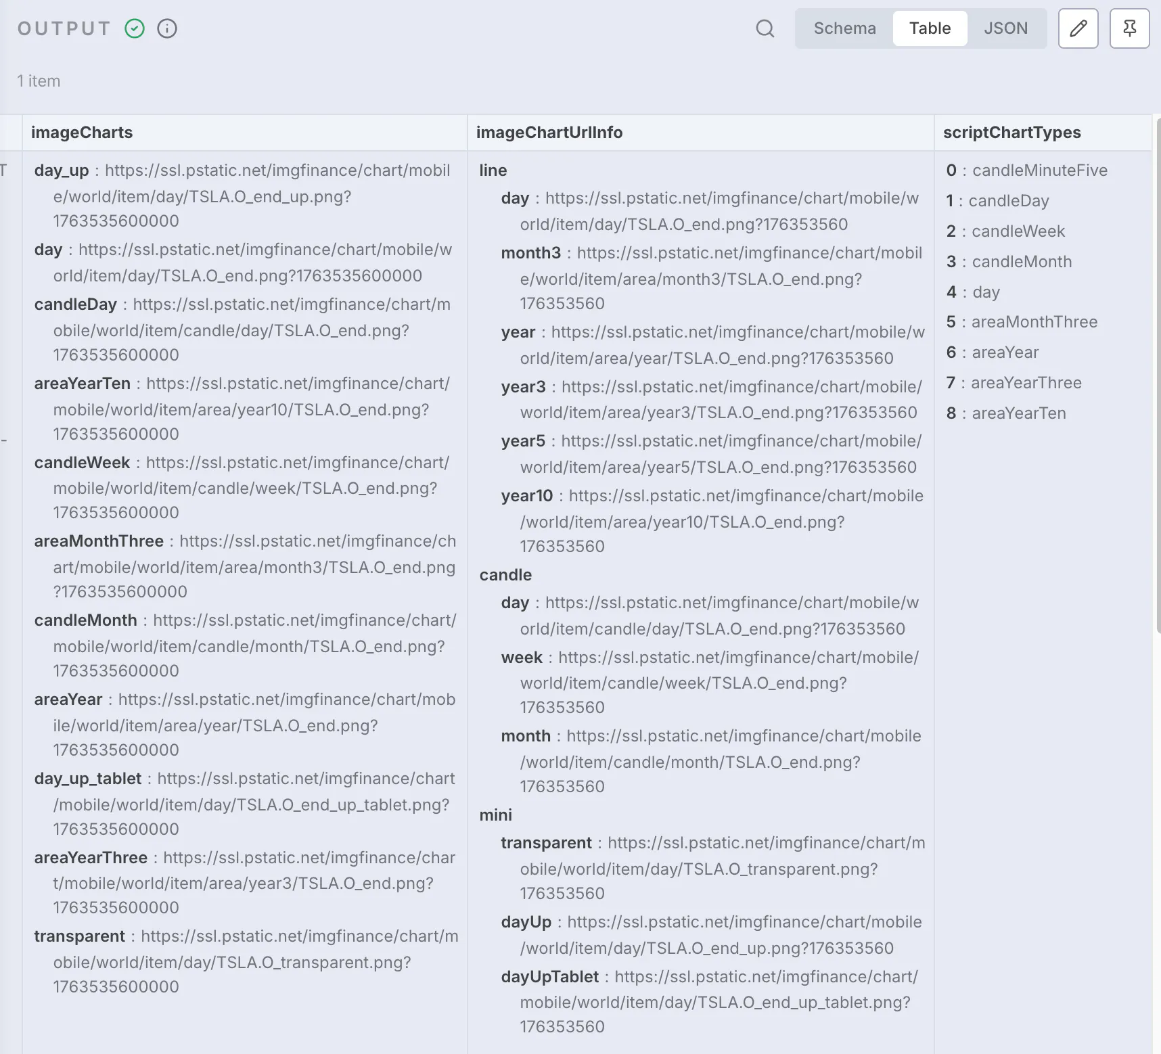Click the scriptChartTypes column header
The height and width of the screenshot is (1054, 1161).
pyautogui.click(x=1011, y=133)
